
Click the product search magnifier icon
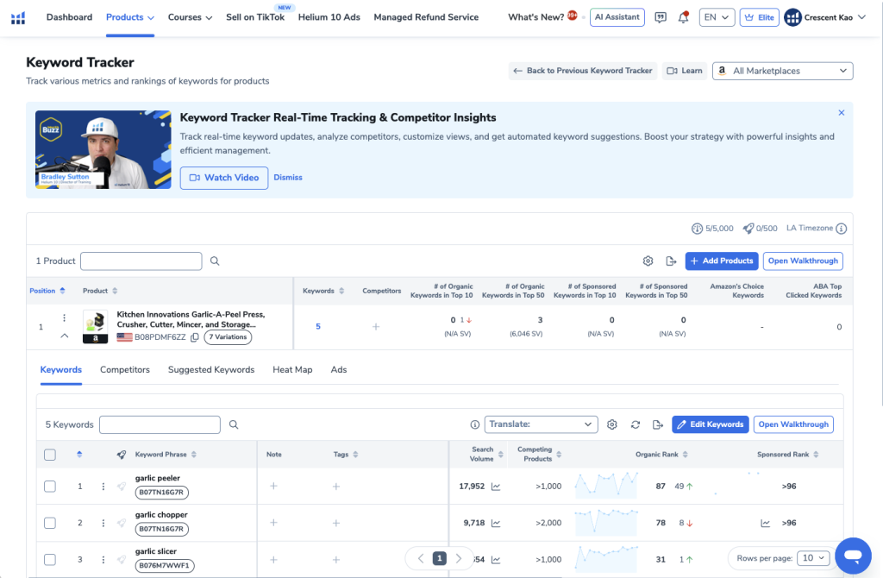[x=215, y=261]
